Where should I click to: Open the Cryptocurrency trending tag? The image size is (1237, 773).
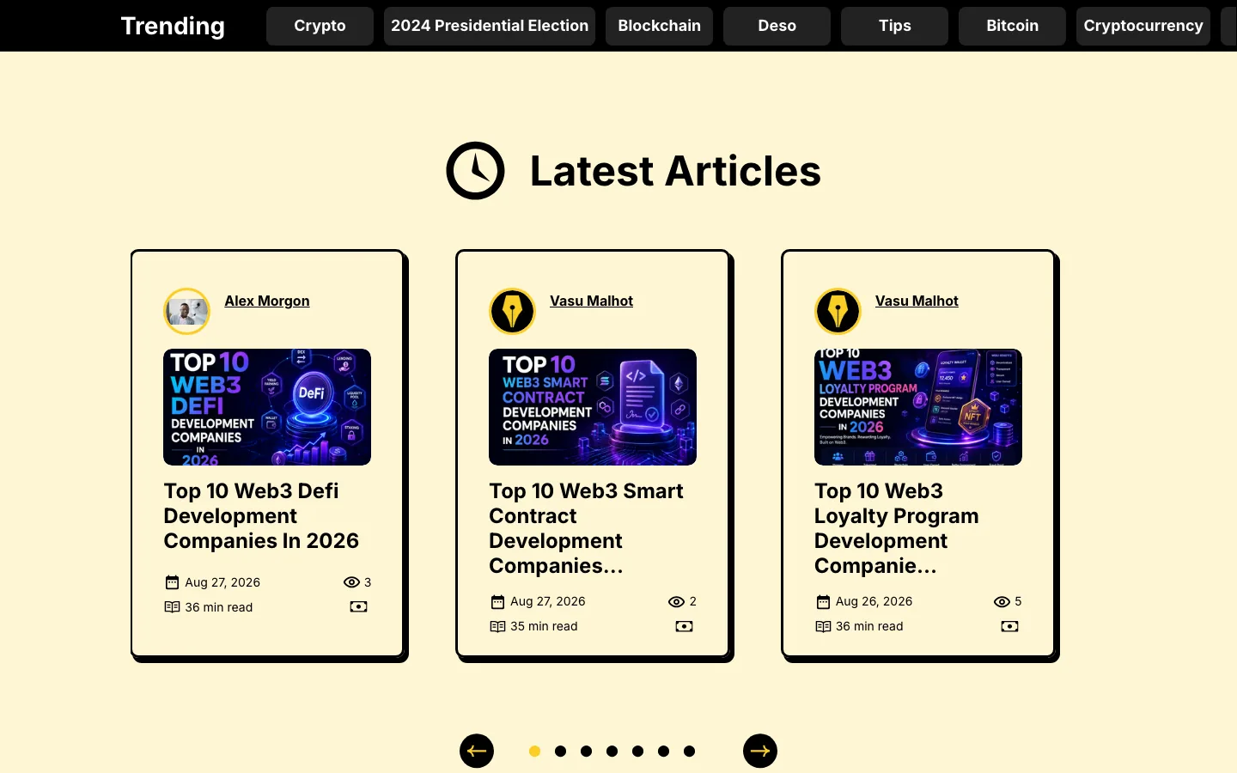[x=1143, y=26]
